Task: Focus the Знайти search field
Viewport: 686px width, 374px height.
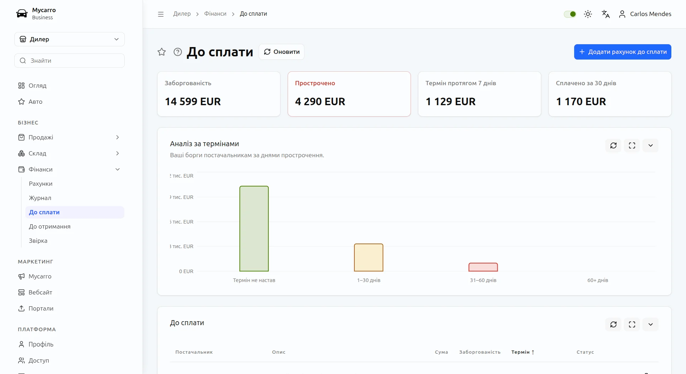Action: (x=69, y=61)
